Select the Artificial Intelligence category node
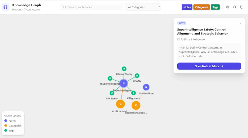The image size is (248, 138). [x=120, y=104]
